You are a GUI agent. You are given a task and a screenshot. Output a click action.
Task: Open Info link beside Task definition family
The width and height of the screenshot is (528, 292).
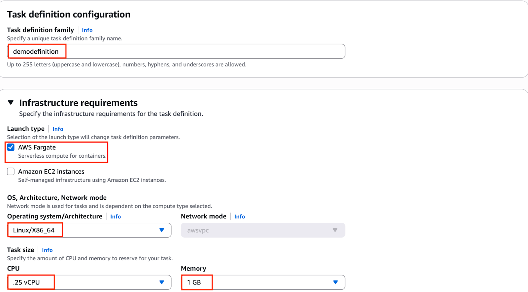point(87,30)
